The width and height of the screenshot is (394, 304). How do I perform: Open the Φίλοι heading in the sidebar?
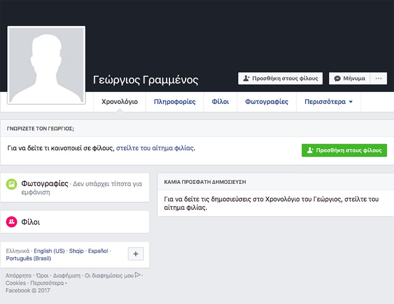pyautogui.click(x=31, y=222)
